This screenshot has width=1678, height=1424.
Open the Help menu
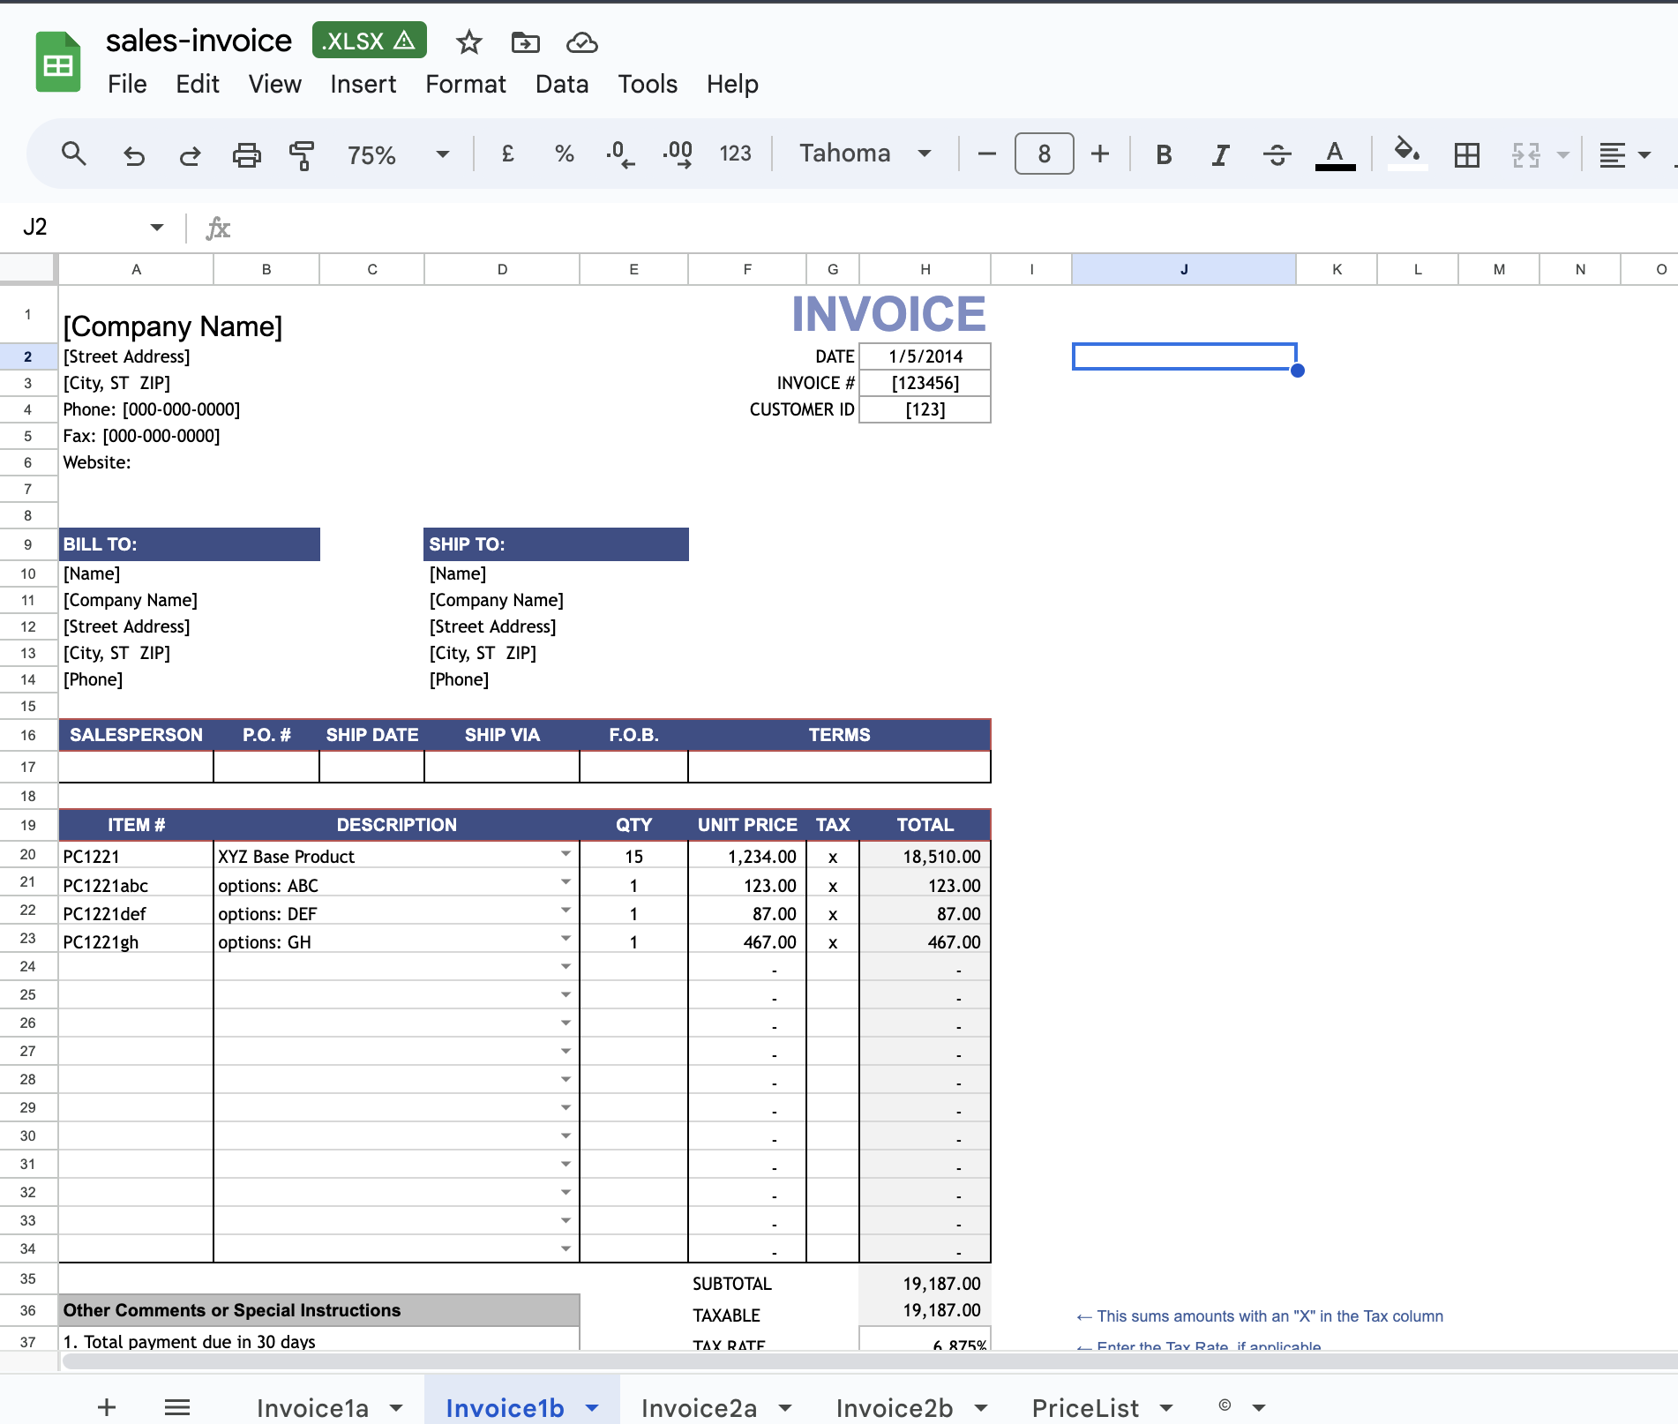pyautogui.click(x=732, y=84)
